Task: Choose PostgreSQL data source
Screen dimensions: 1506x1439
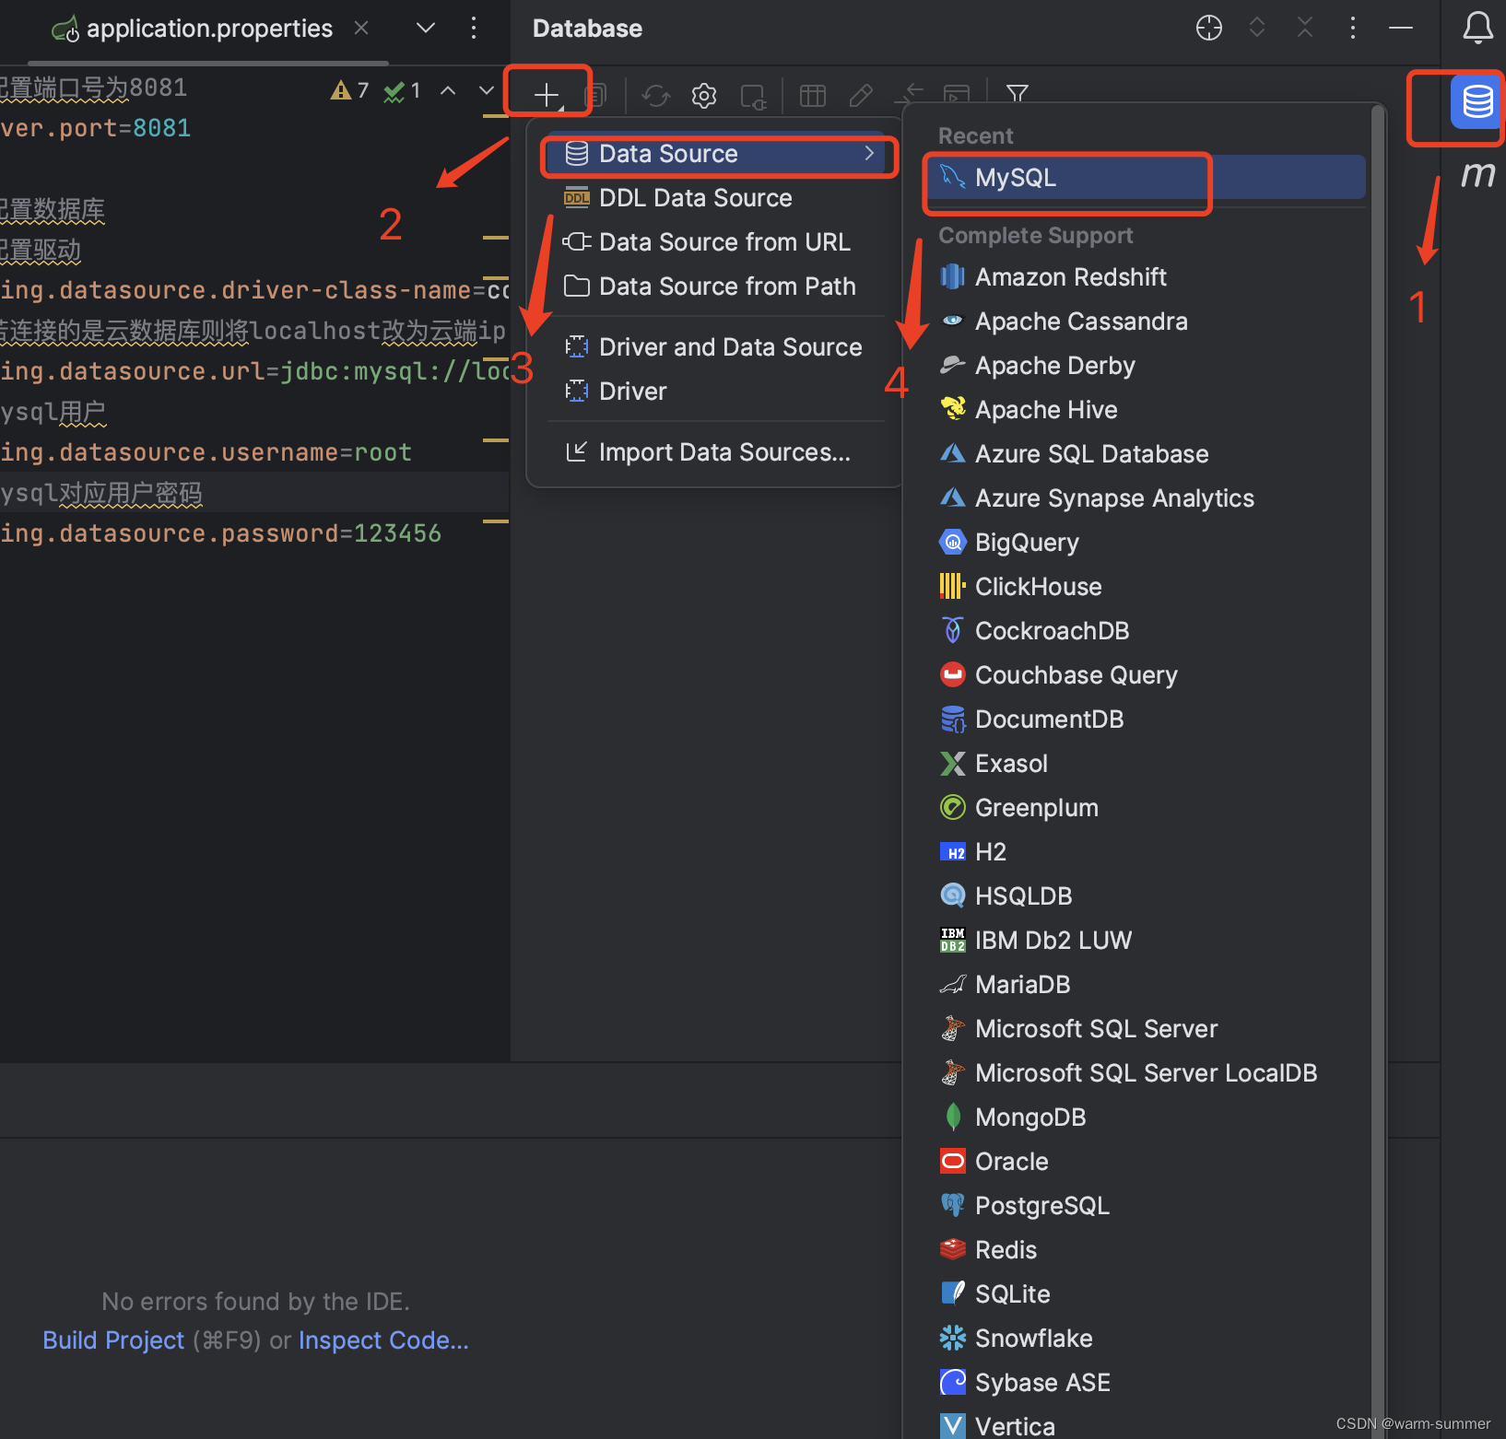Action: (x=1146, y=1206)
